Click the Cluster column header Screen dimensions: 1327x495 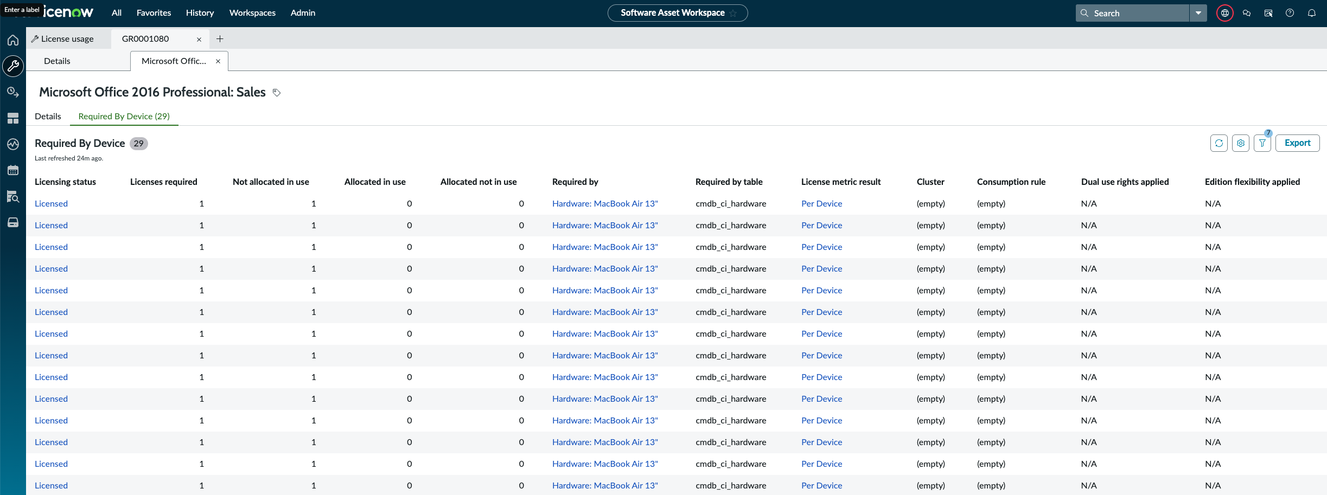[930, 182]
